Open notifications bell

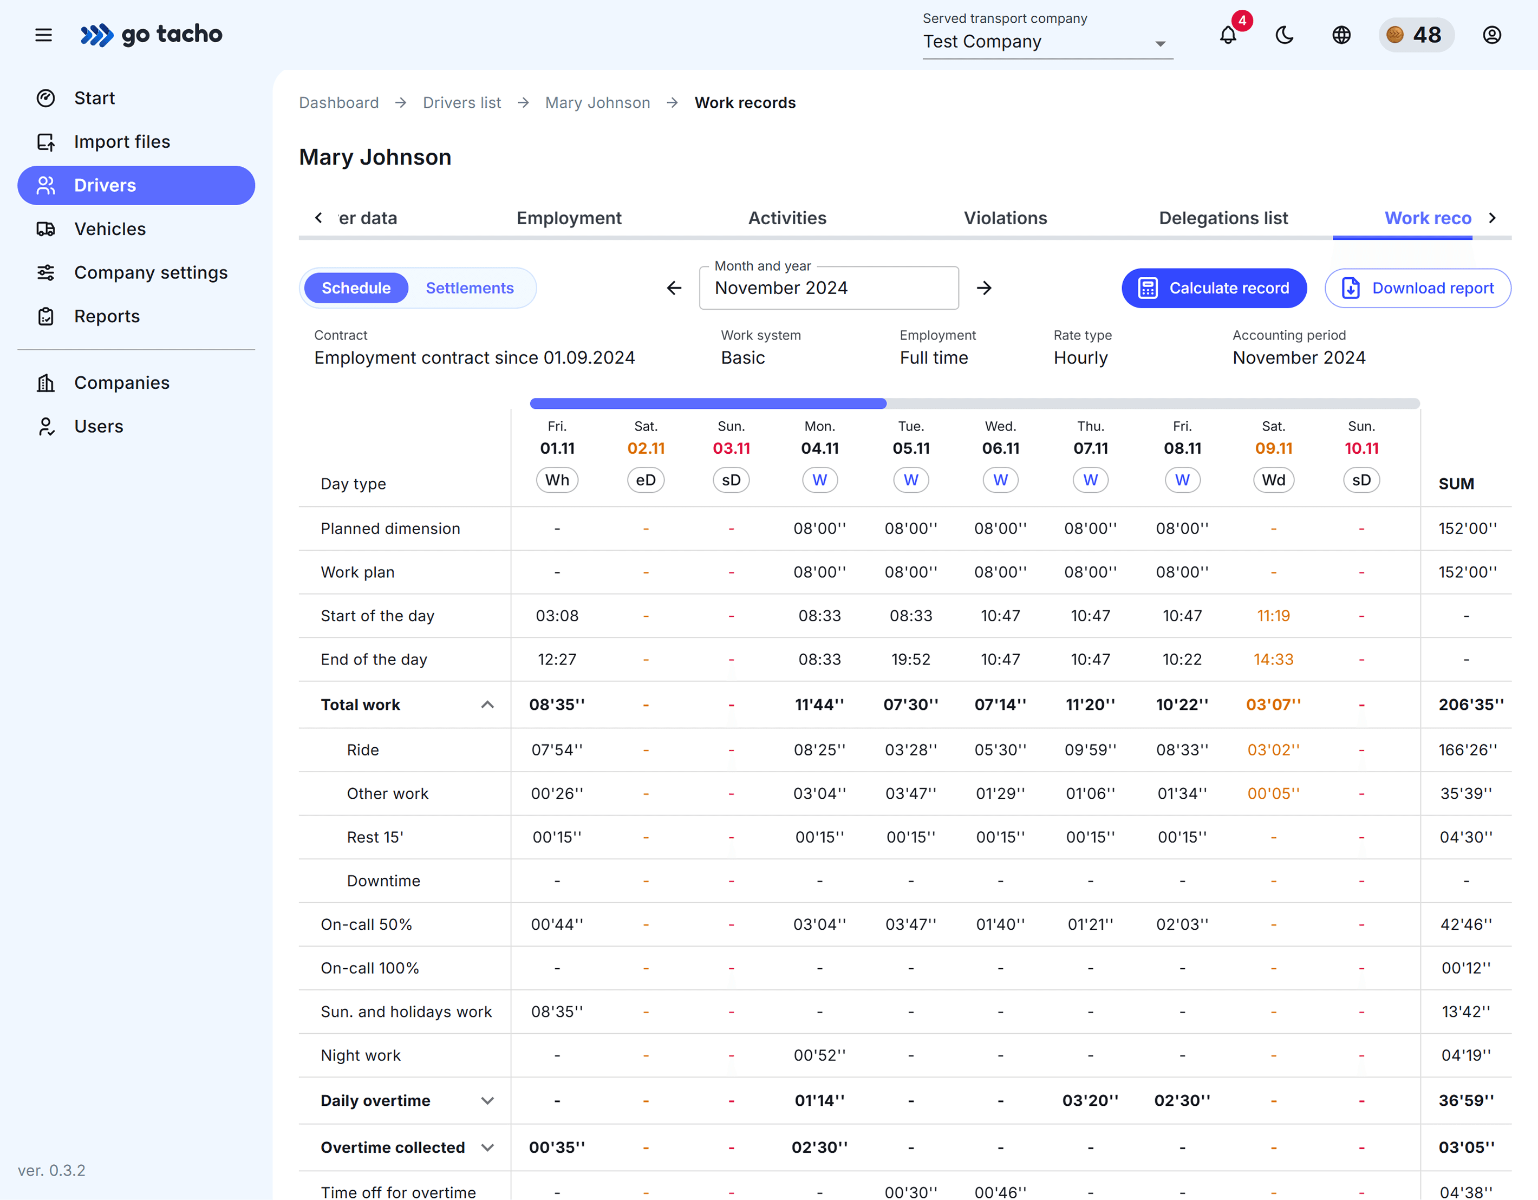[1228, 35]
